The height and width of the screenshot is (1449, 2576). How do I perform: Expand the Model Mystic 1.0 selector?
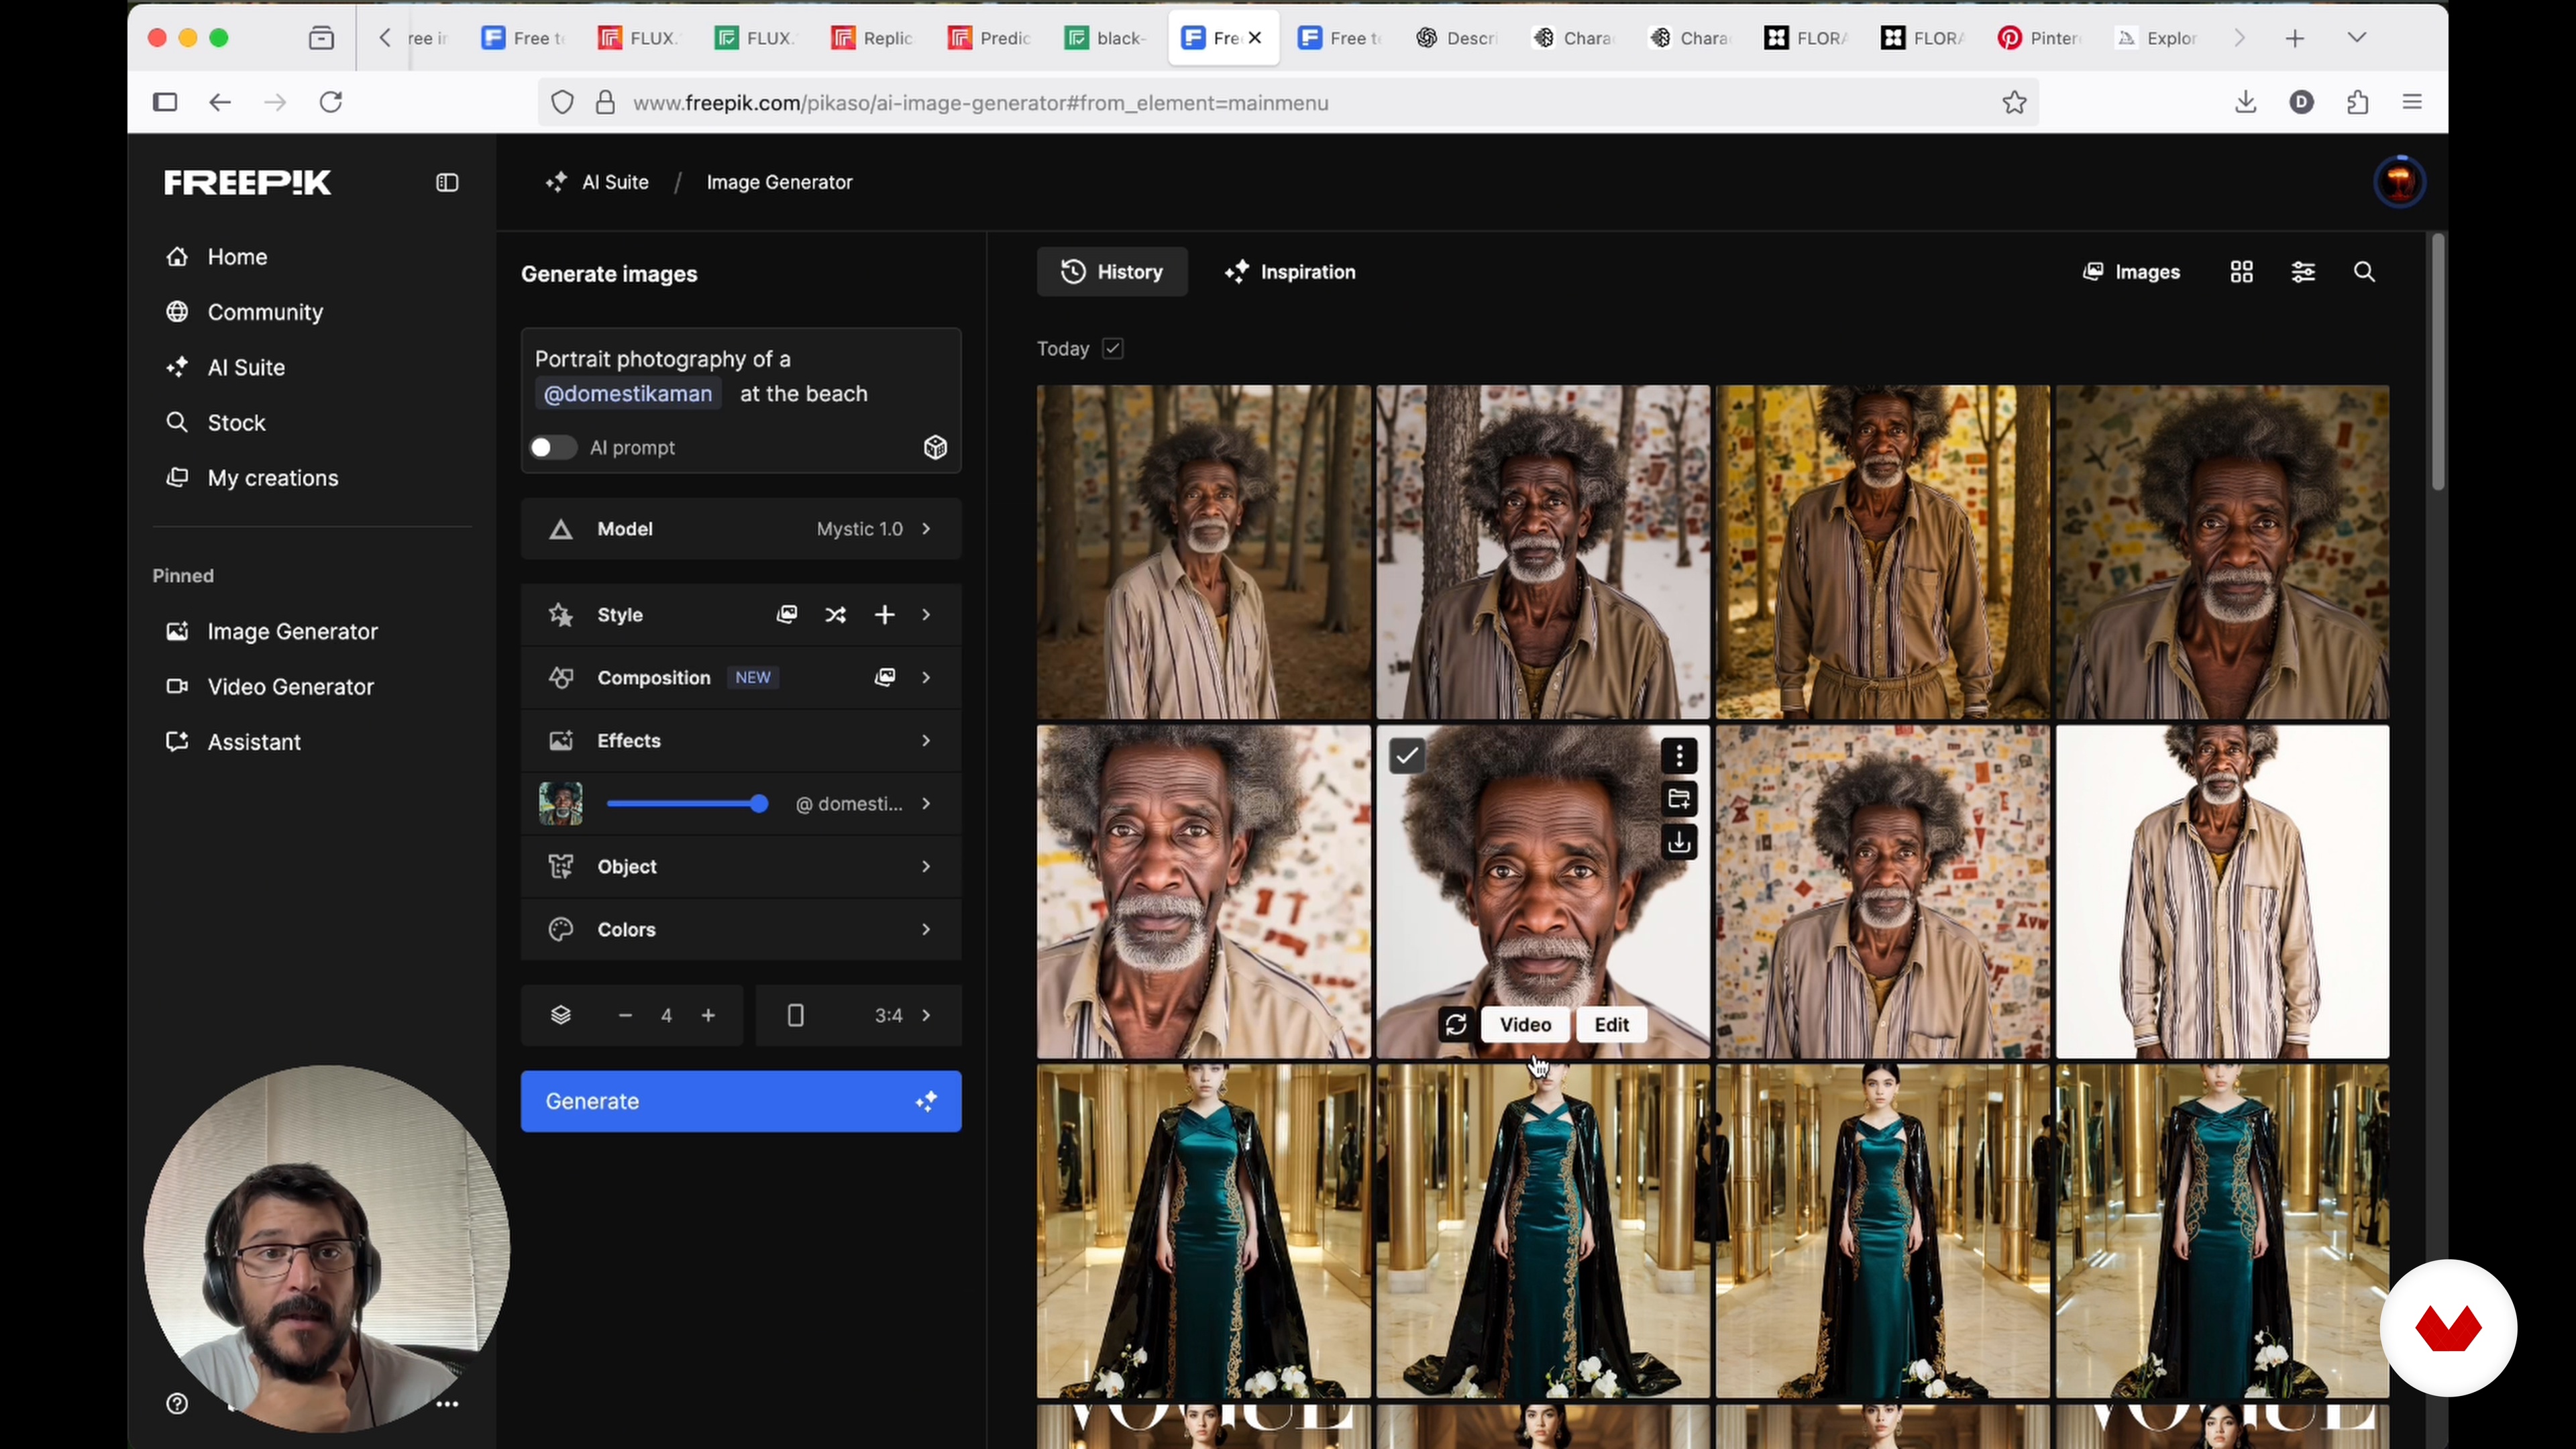(741, 529)
